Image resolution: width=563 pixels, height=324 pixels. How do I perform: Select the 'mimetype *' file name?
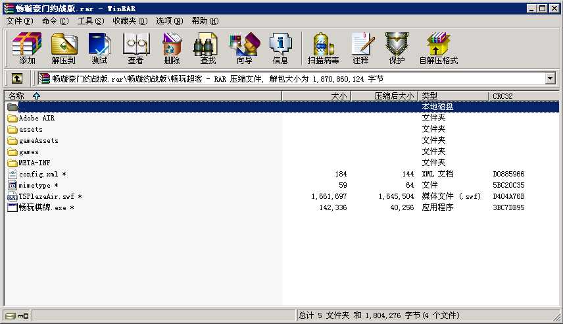pos(38,185)
